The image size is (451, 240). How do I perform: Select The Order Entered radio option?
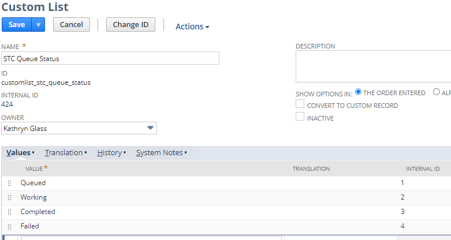point(359,92)
